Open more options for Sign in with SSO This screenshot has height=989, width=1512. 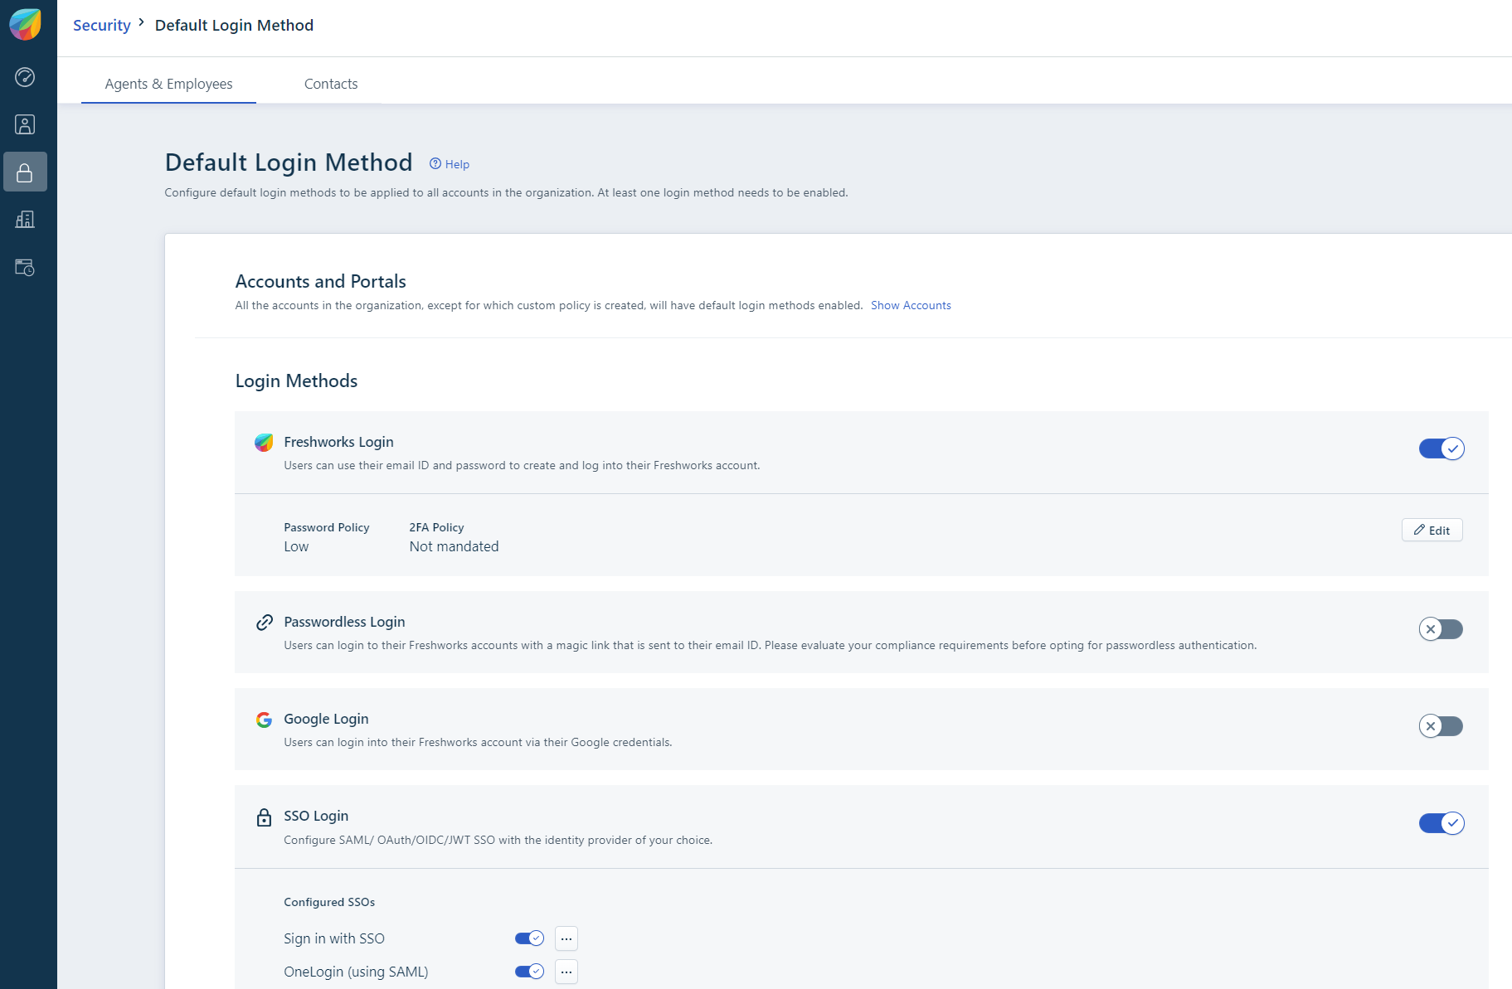point(566,938)
